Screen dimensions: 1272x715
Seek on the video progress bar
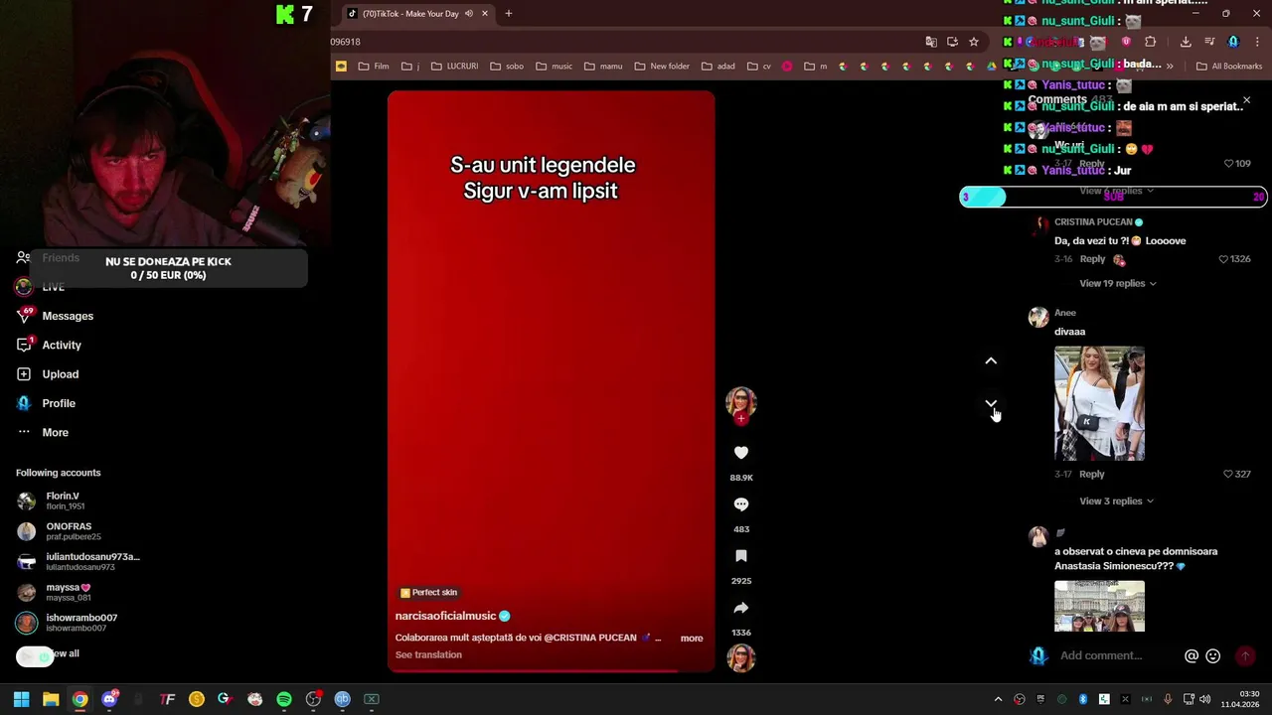[x=551, y=670]
